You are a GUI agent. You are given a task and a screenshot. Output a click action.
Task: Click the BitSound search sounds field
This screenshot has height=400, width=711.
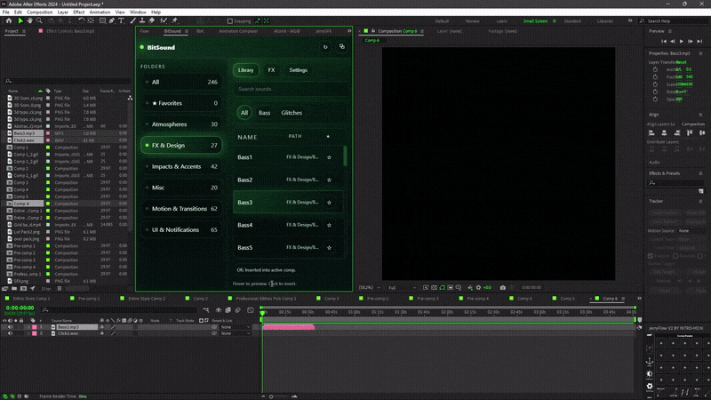click(x=291, y=90)
